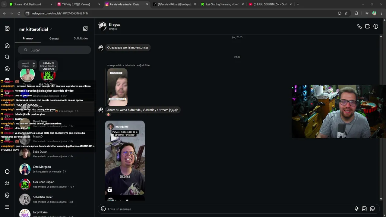Select General inbox tab

coord(54,38)
